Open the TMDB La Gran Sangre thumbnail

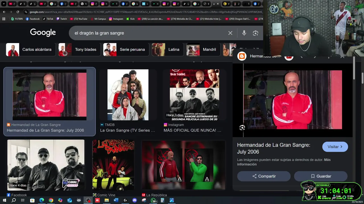pyautogui.click(x=128, y=95)
